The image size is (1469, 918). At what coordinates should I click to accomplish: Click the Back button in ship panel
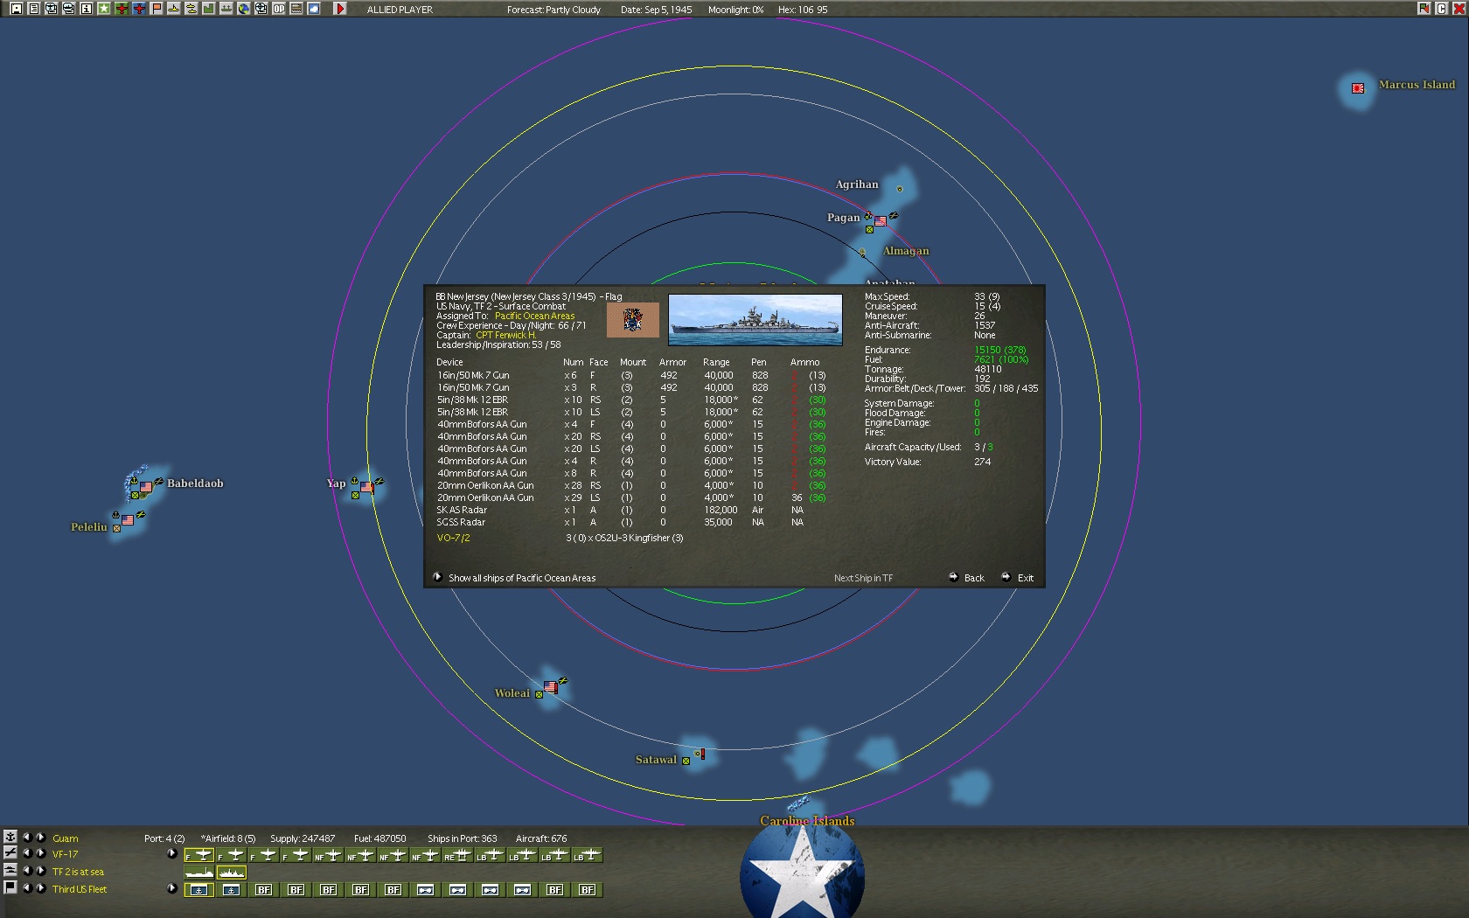coord(967,578)
